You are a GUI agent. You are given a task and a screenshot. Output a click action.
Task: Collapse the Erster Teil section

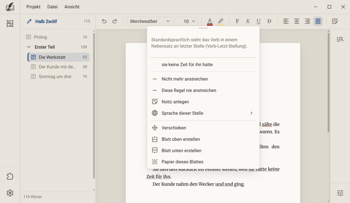pos(29,47)
